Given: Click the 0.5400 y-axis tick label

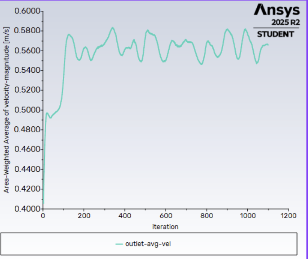Looking at the screenshot, I should click(x=26, y=71).
